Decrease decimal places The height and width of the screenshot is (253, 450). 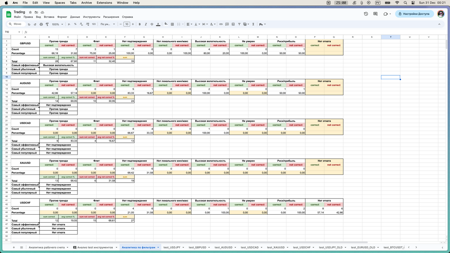pyautogui.click(x=81, y=24)
